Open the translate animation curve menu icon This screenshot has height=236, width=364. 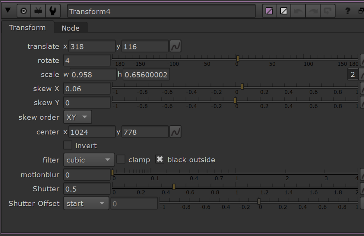176,46
